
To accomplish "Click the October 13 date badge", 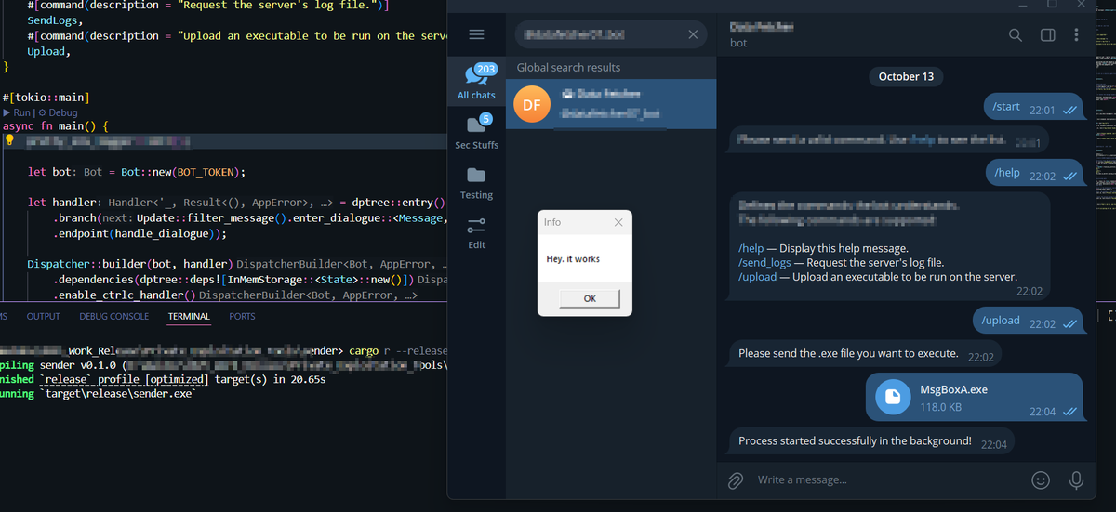I will (906, 76).
